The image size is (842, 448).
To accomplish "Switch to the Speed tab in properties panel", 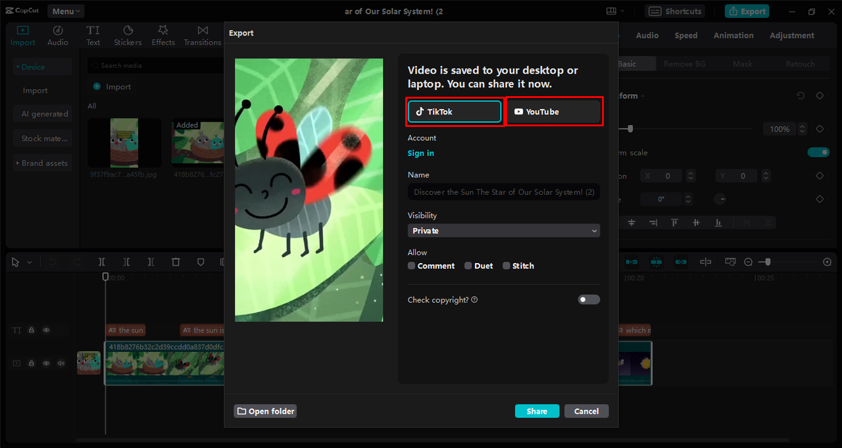I will point(686,36).
